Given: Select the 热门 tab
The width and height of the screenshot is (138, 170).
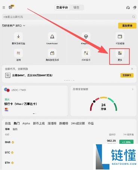Looking at the screenshot, I should coord(16,123).
